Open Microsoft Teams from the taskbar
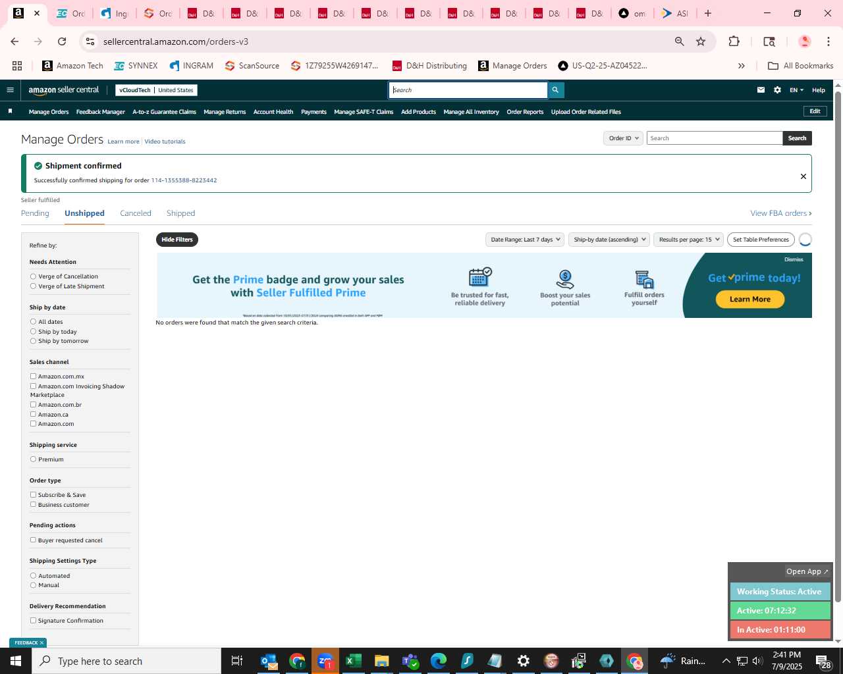Screen dimensions: 843x674 pyautogui.click(x=410, y=661)
